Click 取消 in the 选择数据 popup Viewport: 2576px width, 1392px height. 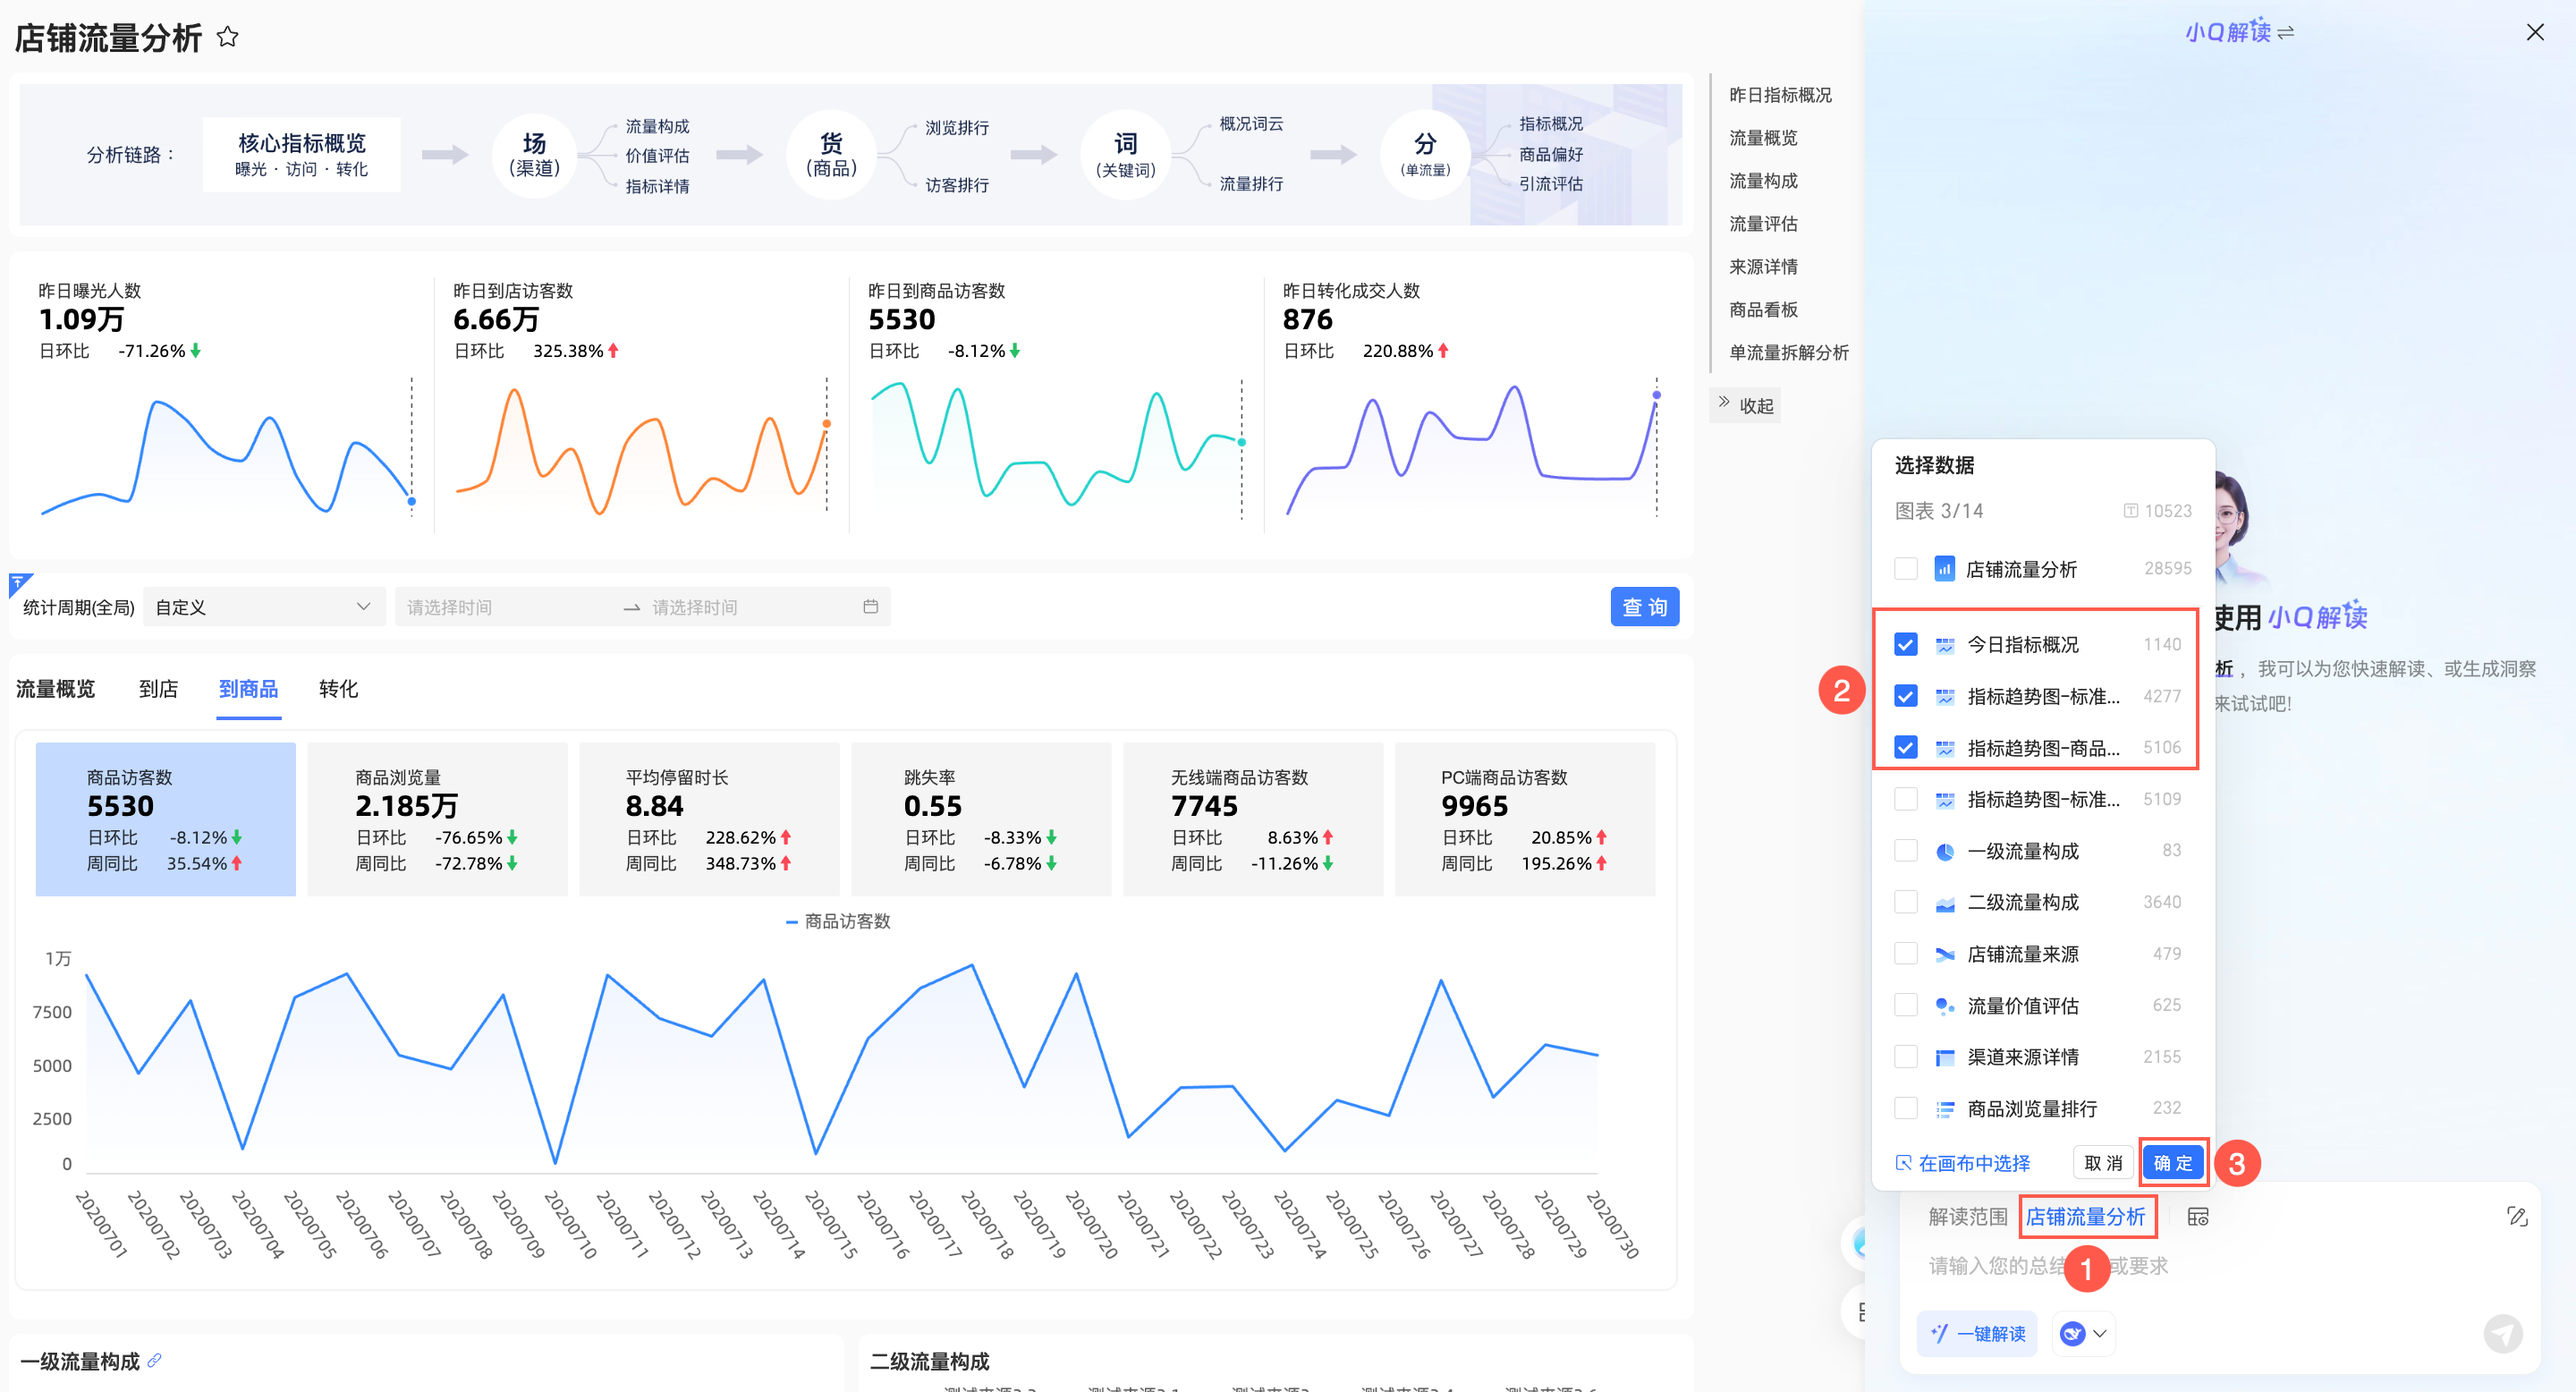pyautogui.click(x=2103, y=1163)
